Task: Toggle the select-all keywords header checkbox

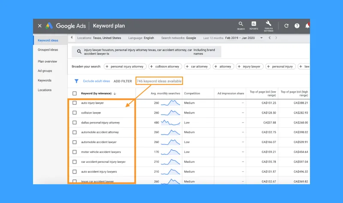Action: pyautogui.click(x=75, y=93)
